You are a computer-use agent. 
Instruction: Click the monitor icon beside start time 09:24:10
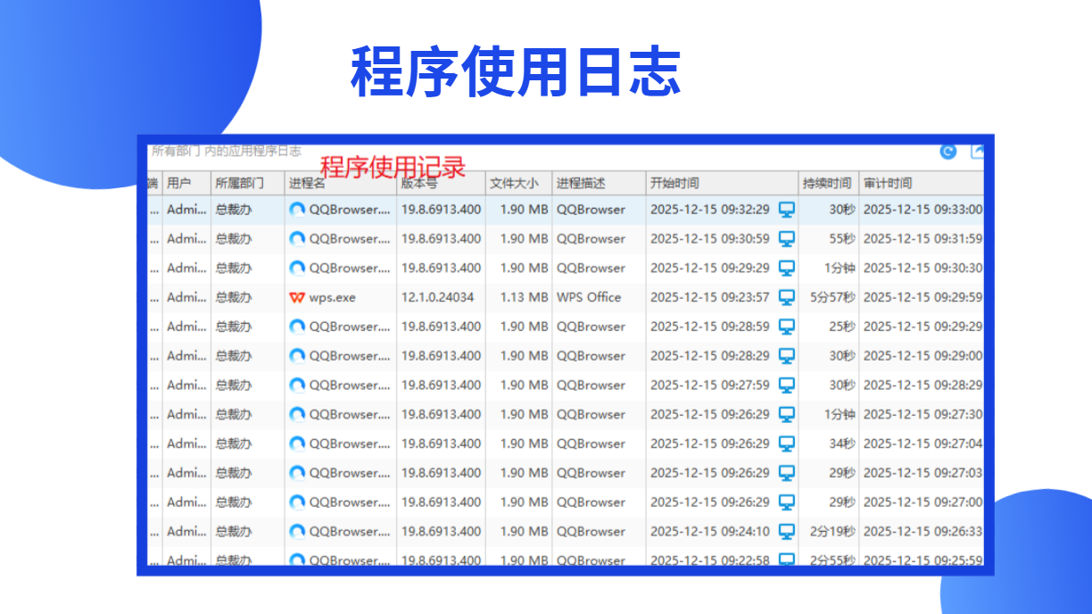pyautogui.click(x=787, y=532)
